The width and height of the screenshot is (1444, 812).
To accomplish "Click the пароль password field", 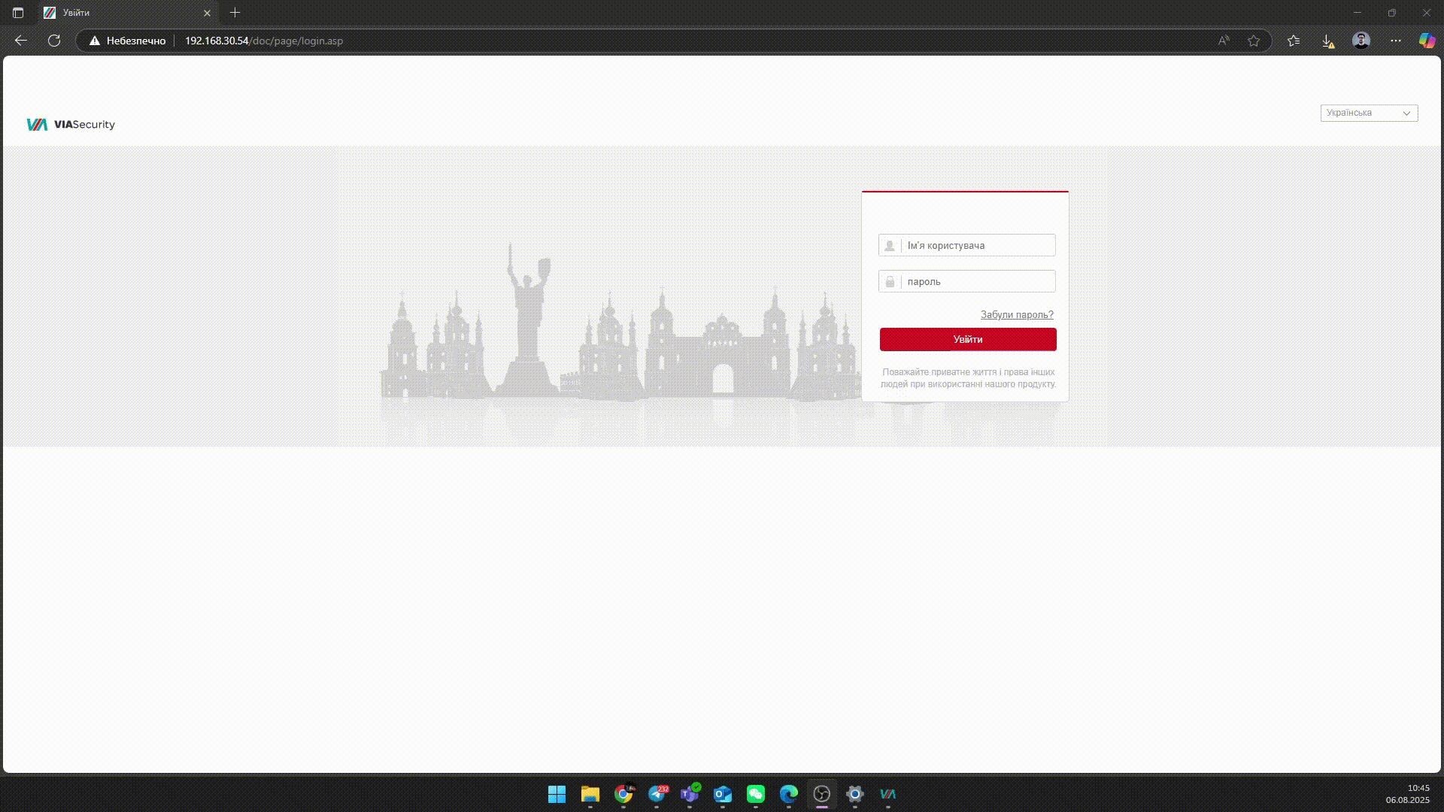I will [978, 282].
